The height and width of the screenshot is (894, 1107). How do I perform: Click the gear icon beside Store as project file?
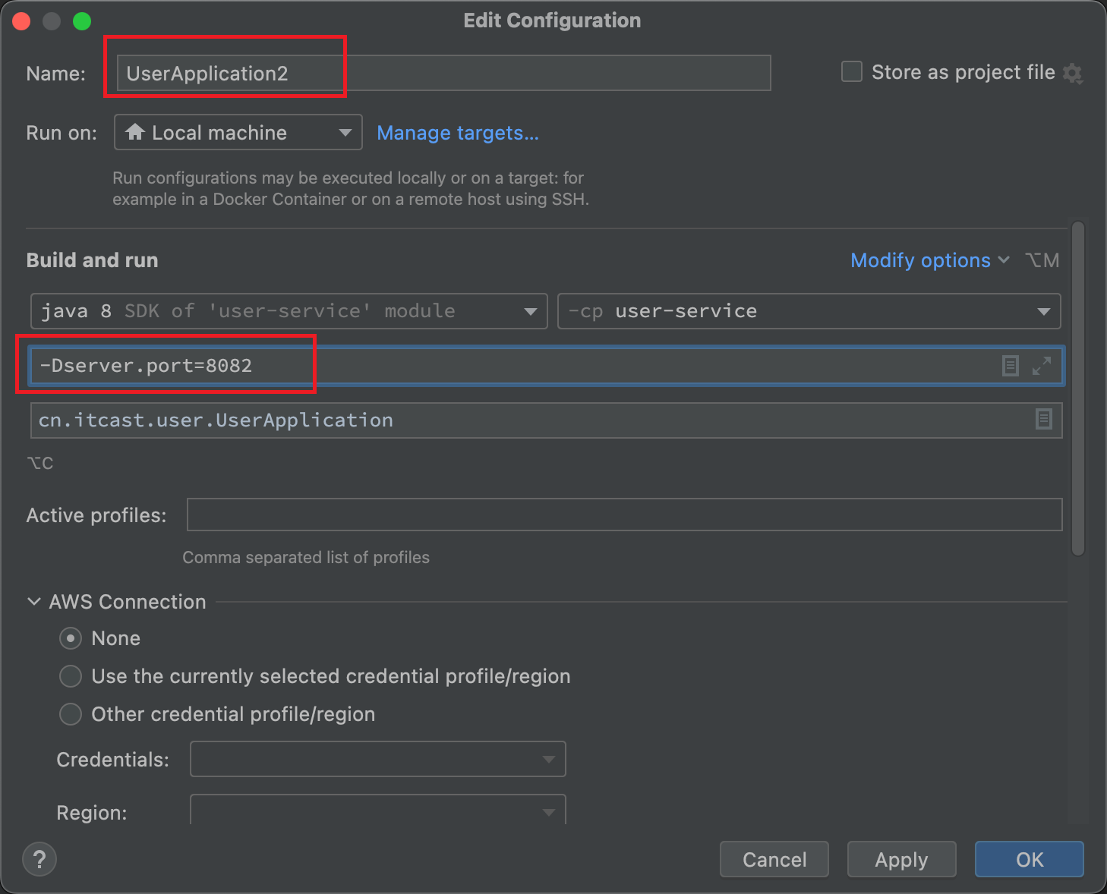[1072, 74]
